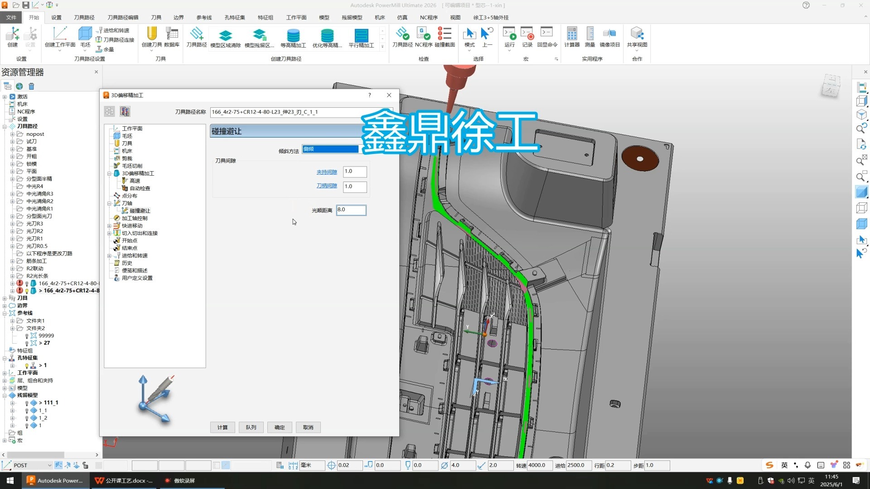The height and width of the screenshot is (489, 870).
Task: Toggle light bulb for reference line 99999
Action: point(27,336)
